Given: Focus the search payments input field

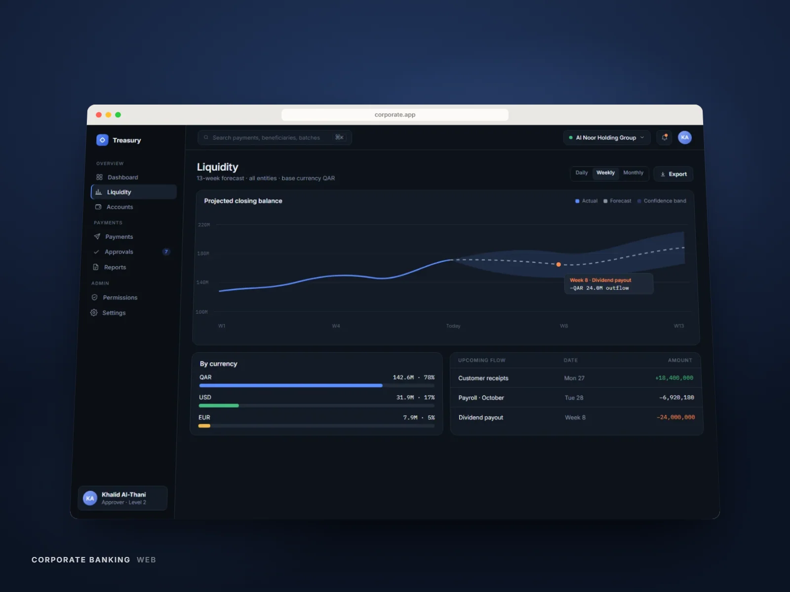Looking at the screenshot, I should 275,138.
